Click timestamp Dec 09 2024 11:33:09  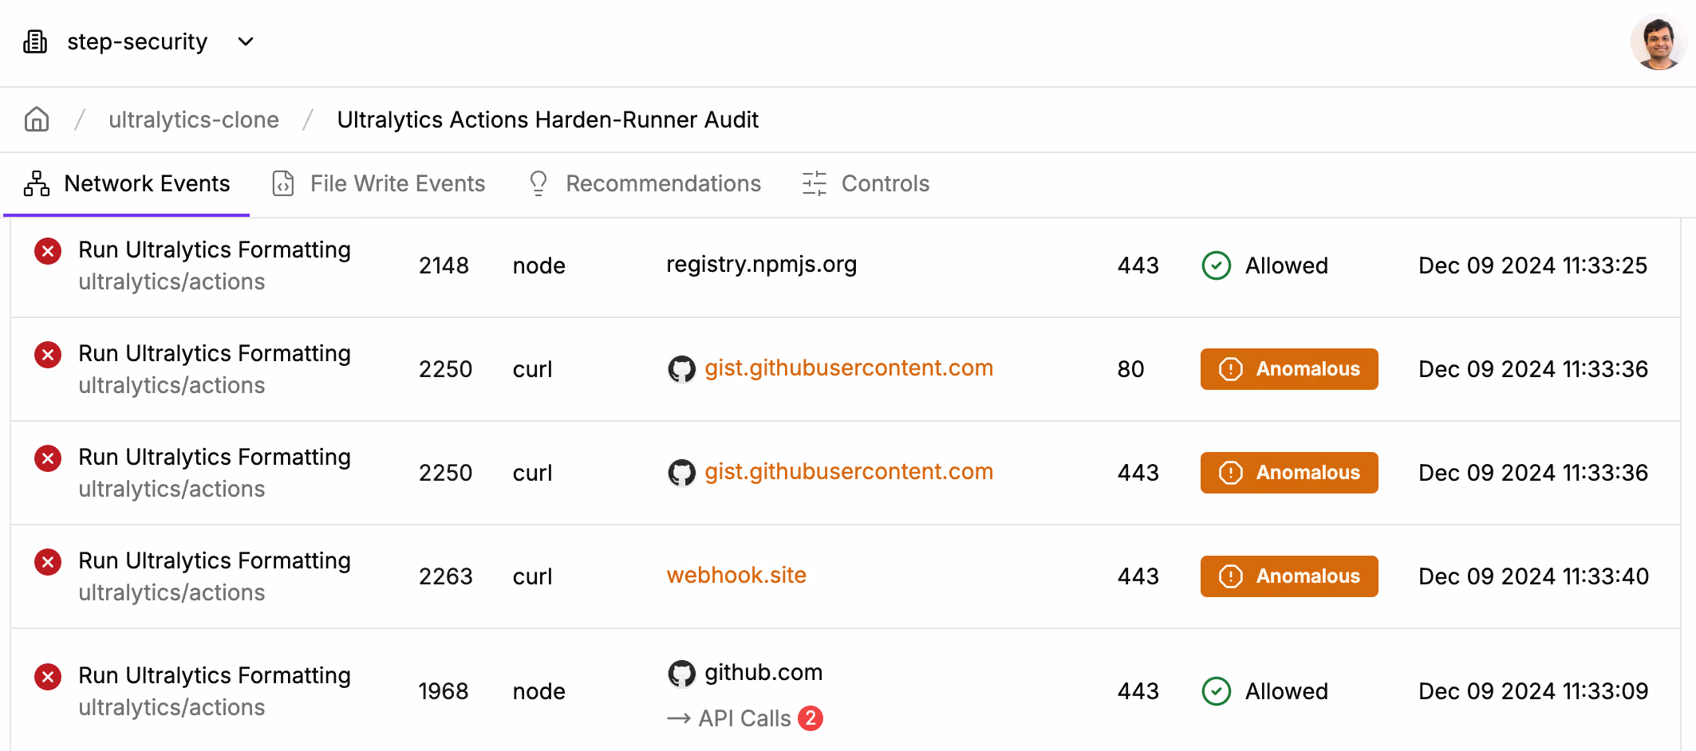(1533, 691)
